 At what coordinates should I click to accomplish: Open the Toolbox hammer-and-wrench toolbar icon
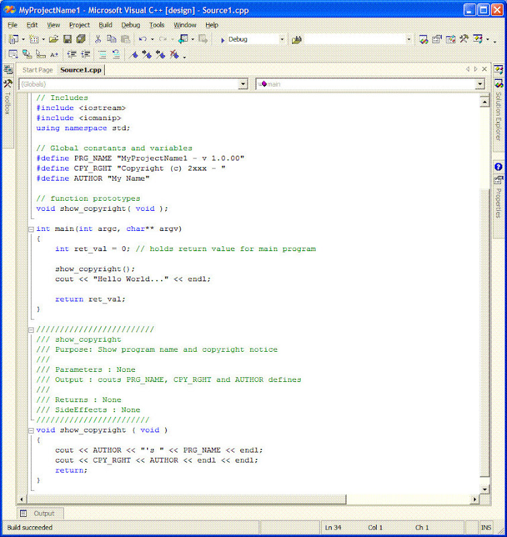click(464, 40)
